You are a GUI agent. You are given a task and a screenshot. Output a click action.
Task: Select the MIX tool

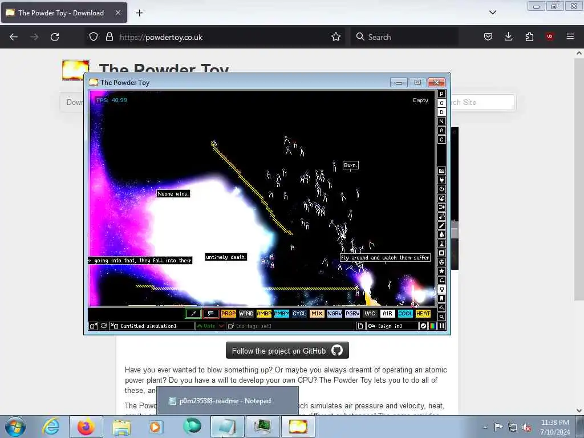[x=317, y=314]
